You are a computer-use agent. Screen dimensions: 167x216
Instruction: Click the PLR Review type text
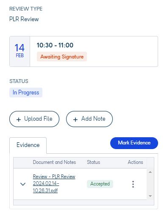click(24, 19)
